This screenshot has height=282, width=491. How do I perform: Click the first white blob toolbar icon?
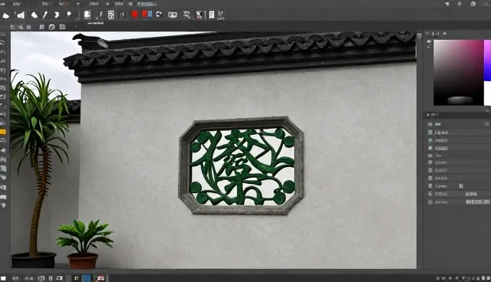(5, 15)
